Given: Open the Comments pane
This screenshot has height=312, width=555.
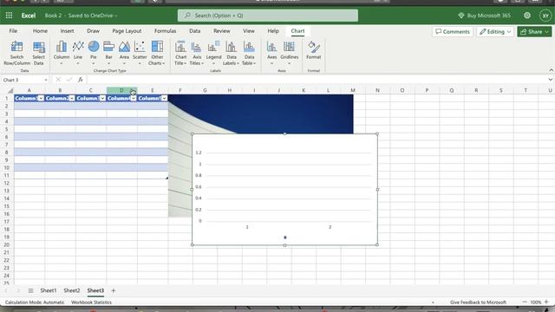Looking at the screenshot, I should 453,31.
